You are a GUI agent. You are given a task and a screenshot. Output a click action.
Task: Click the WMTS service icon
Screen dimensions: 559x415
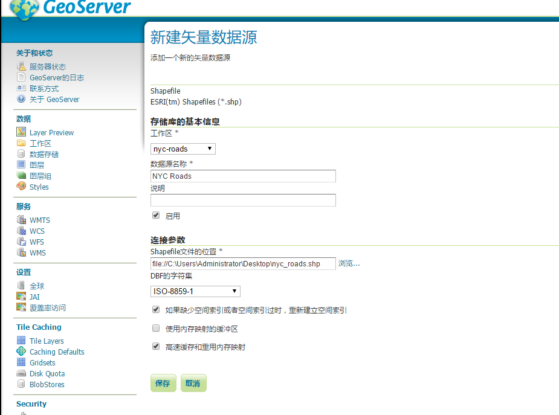tap(21, 219)
